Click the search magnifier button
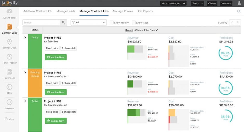 tap(64, 23)
